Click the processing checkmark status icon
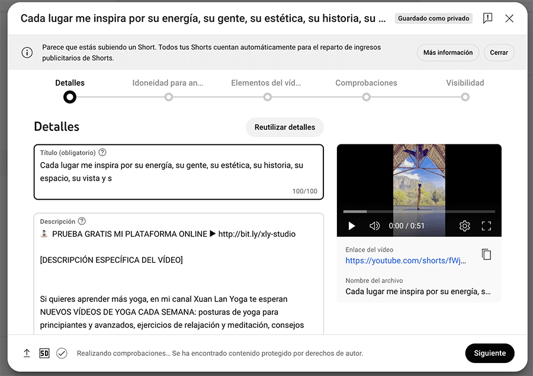Image resolution: width=533 pixels, height=376 pixels. coord(62,353)
